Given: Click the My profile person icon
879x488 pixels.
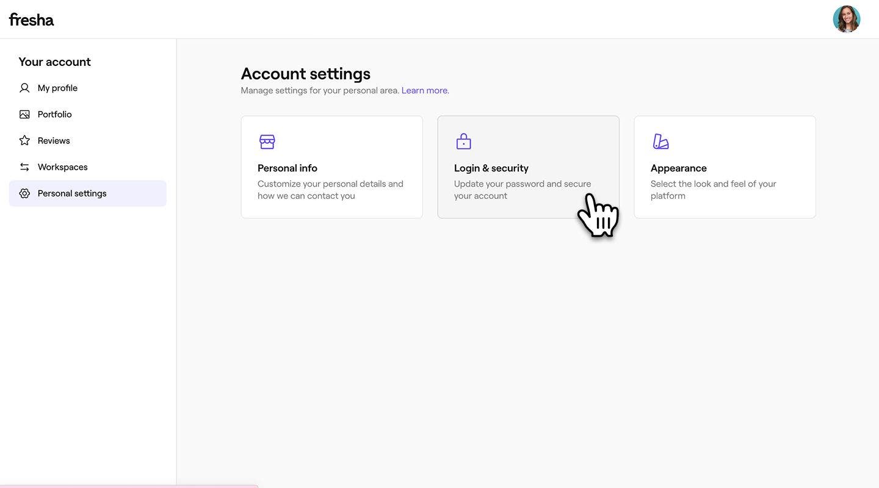Looking at the screenshot, I should (24, 88).
